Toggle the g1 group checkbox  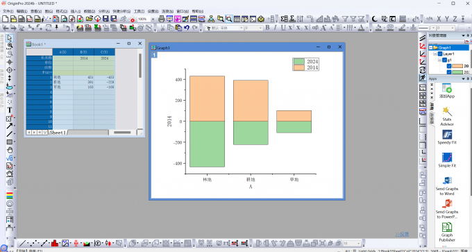pos(444,60)
